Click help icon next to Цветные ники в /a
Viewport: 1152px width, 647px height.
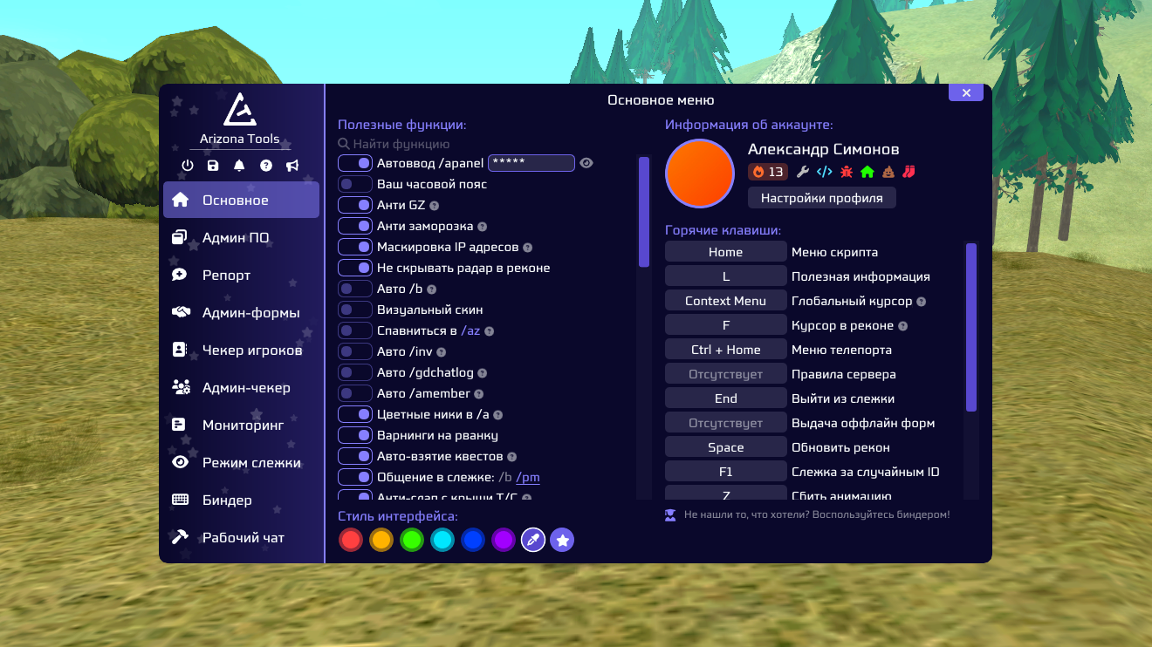(498, 415)
